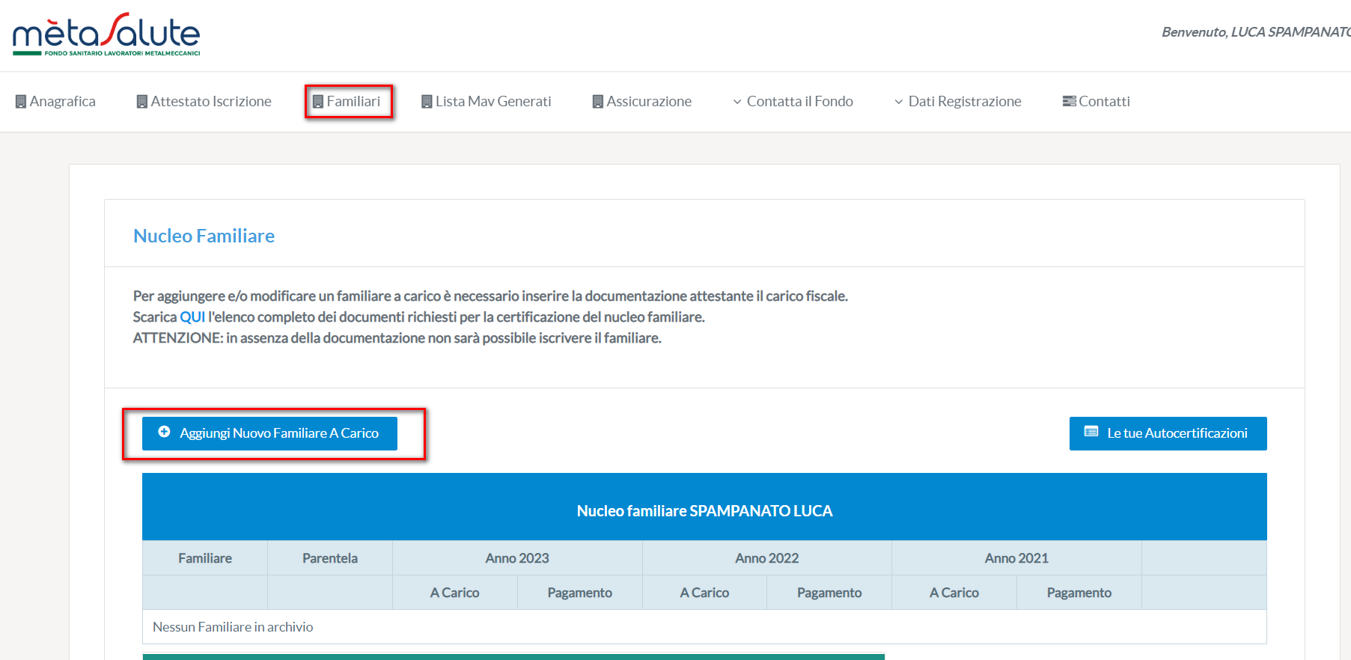Click the Assicurazione menu icon
The height and width of the screenshot is (660, 1351).
click(597, 102)
